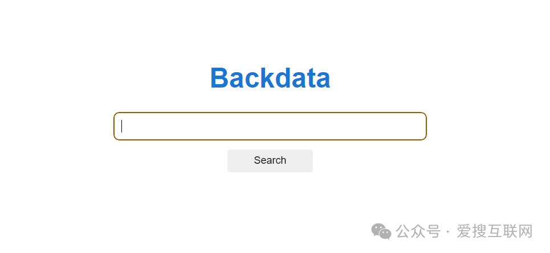
Task: Place cursor at blinking caret in search box
Action: [x=122, y=126]
